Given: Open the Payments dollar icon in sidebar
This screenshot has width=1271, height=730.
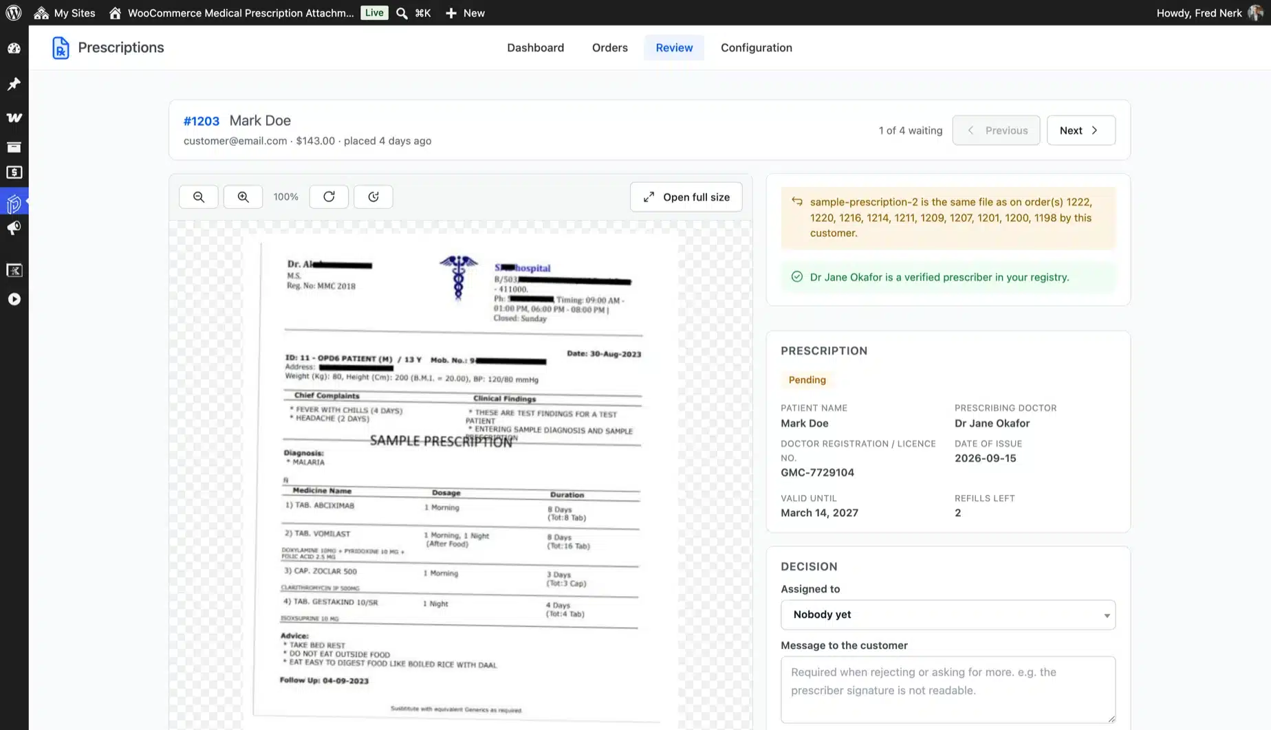Looking at the screenshot, I should coord(14,173).
